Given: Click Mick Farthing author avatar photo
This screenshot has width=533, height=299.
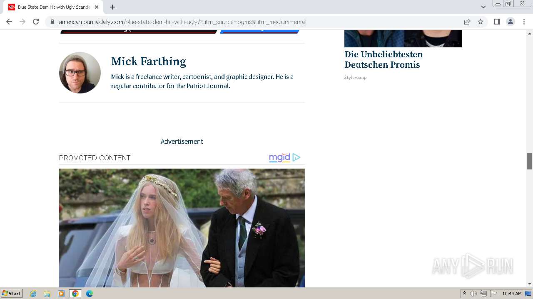Looking at the screenshot, I should tap(80, 73).
